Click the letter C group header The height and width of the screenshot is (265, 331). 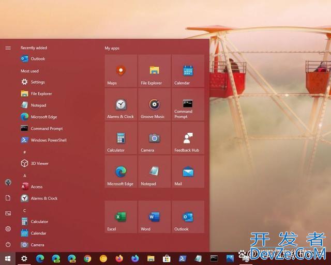25,210
